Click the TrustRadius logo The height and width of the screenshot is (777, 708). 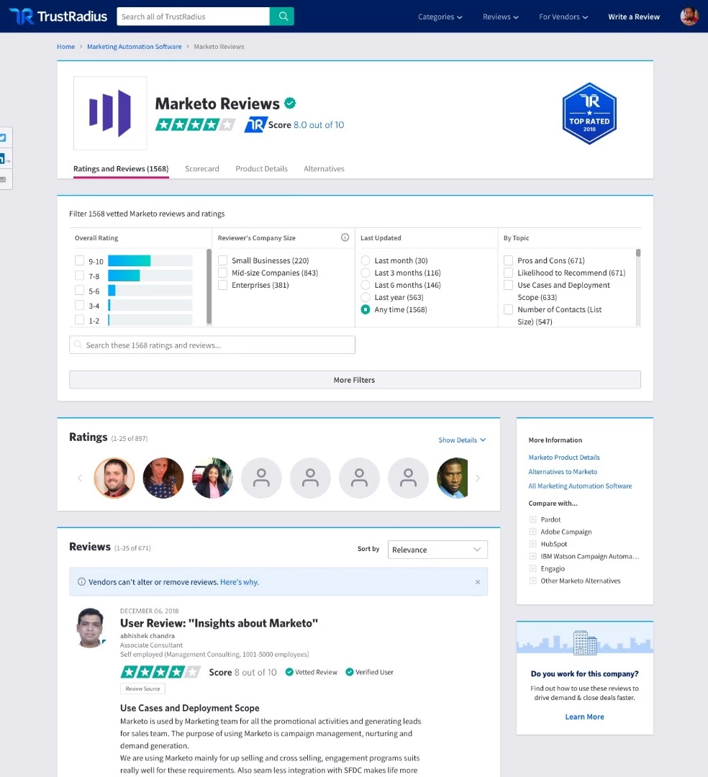tap(58, 17)
